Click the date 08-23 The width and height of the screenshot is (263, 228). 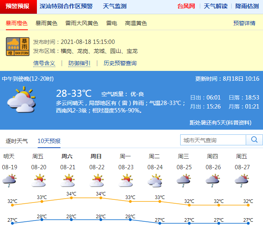[x=126, y=167]
